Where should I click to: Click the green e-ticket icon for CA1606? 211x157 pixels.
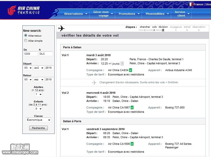click(132, 144)
